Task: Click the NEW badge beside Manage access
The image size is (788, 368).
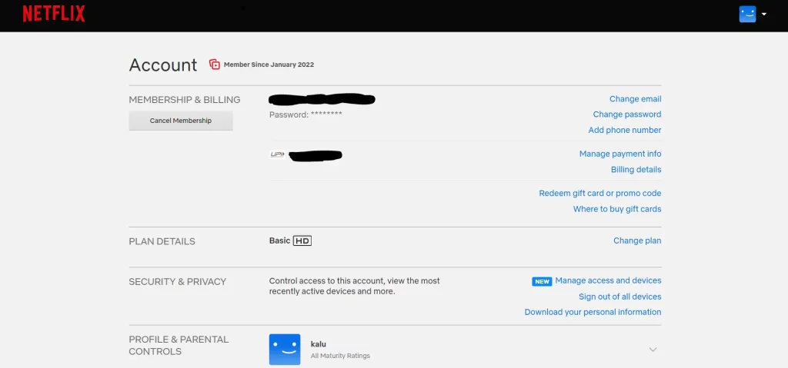Action: (542, 282)
